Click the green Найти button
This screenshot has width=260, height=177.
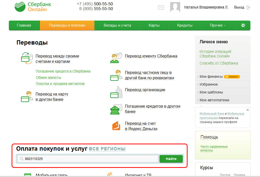point(171,159)
